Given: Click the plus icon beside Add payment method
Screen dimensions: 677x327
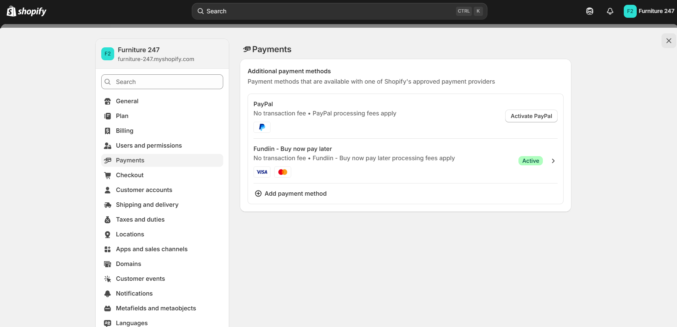Looking at the screenshot, I should [258, 193].
